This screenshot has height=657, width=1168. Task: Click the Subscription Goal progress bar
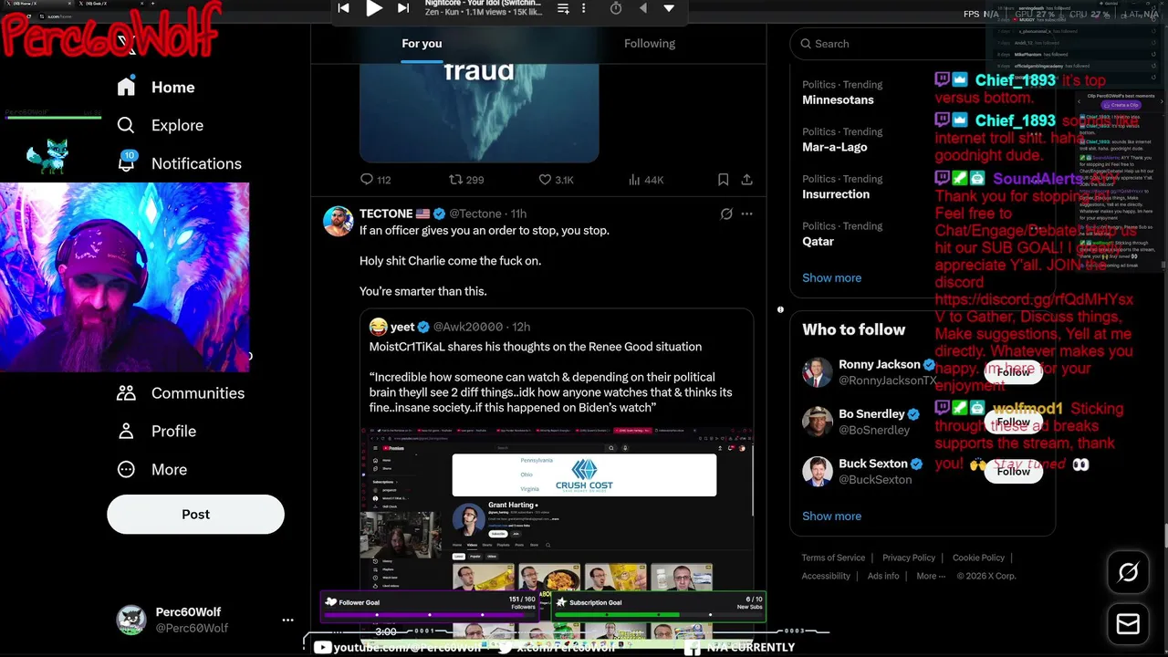(x=658, y=614)
